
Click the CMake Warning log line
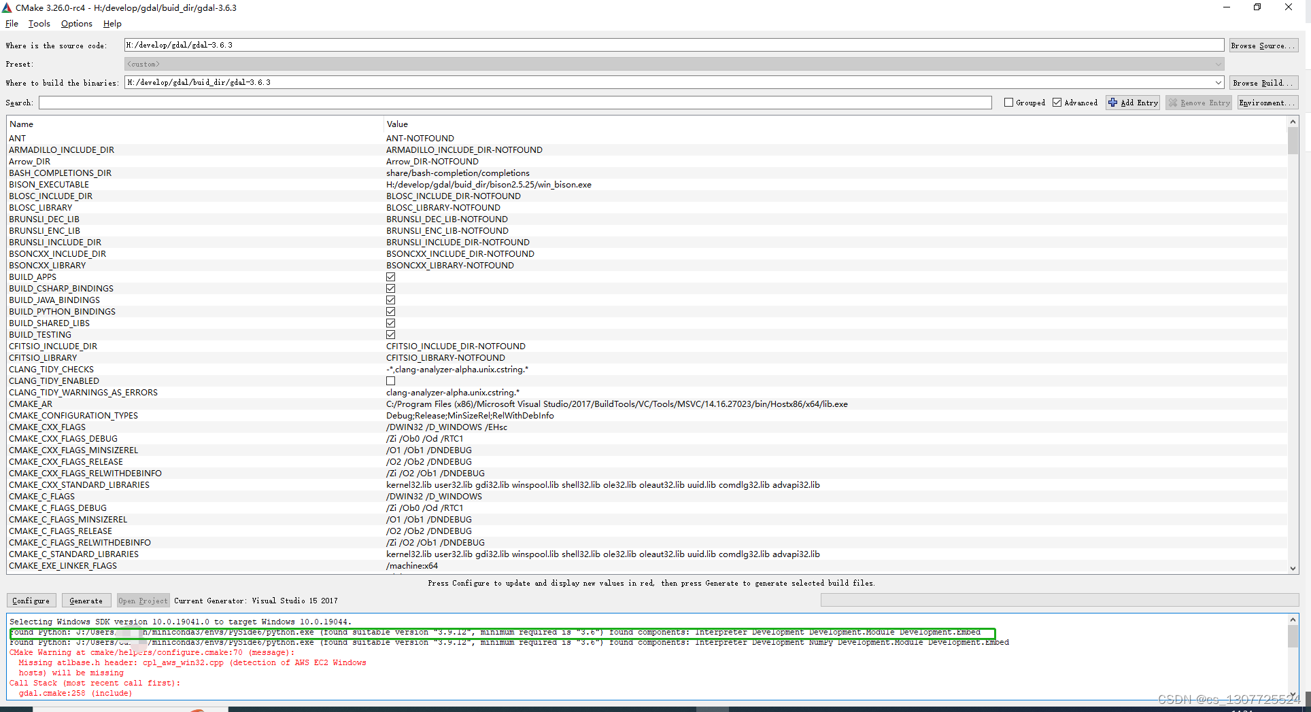[152, 652]
